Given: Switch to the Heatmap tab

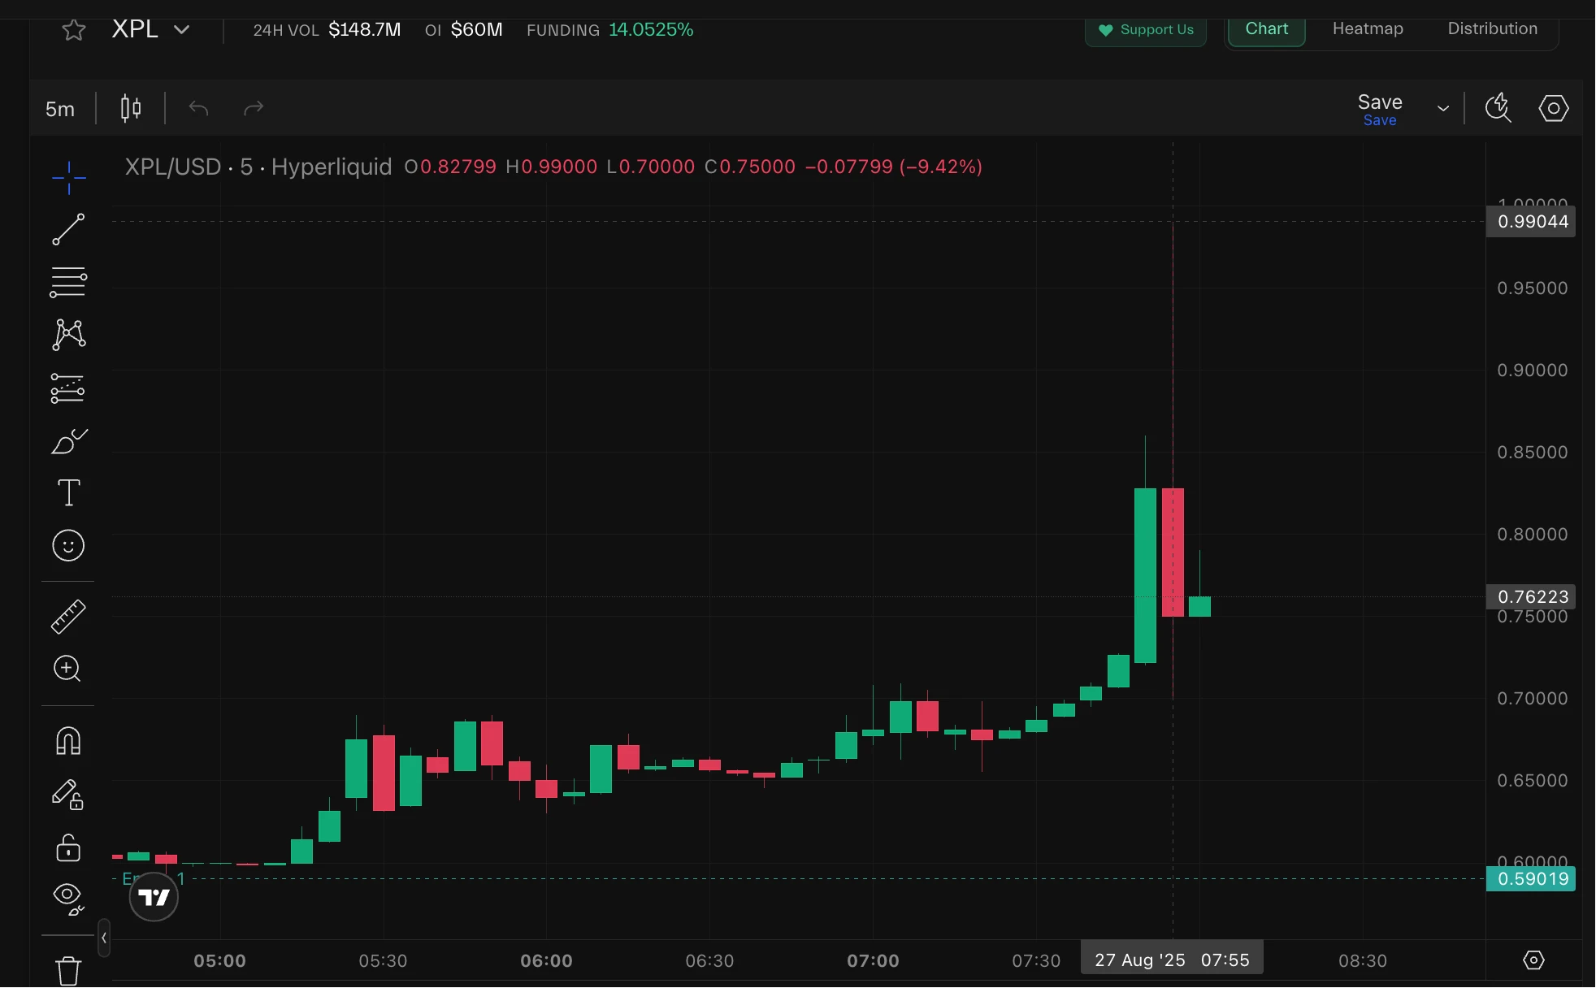Looking at the screenshot, I should click(x=1368, y=28).
